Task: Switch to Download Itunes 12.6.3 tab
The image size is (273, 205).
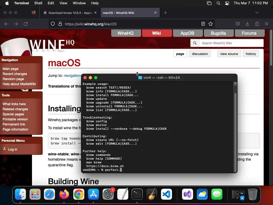Action: point(70,13)
